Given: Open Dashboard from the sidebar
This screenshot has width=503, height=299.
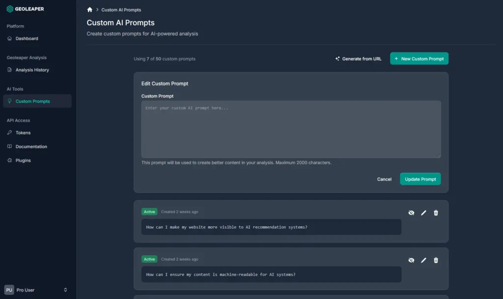Looking at the screenshot, I should click(27, 38).
